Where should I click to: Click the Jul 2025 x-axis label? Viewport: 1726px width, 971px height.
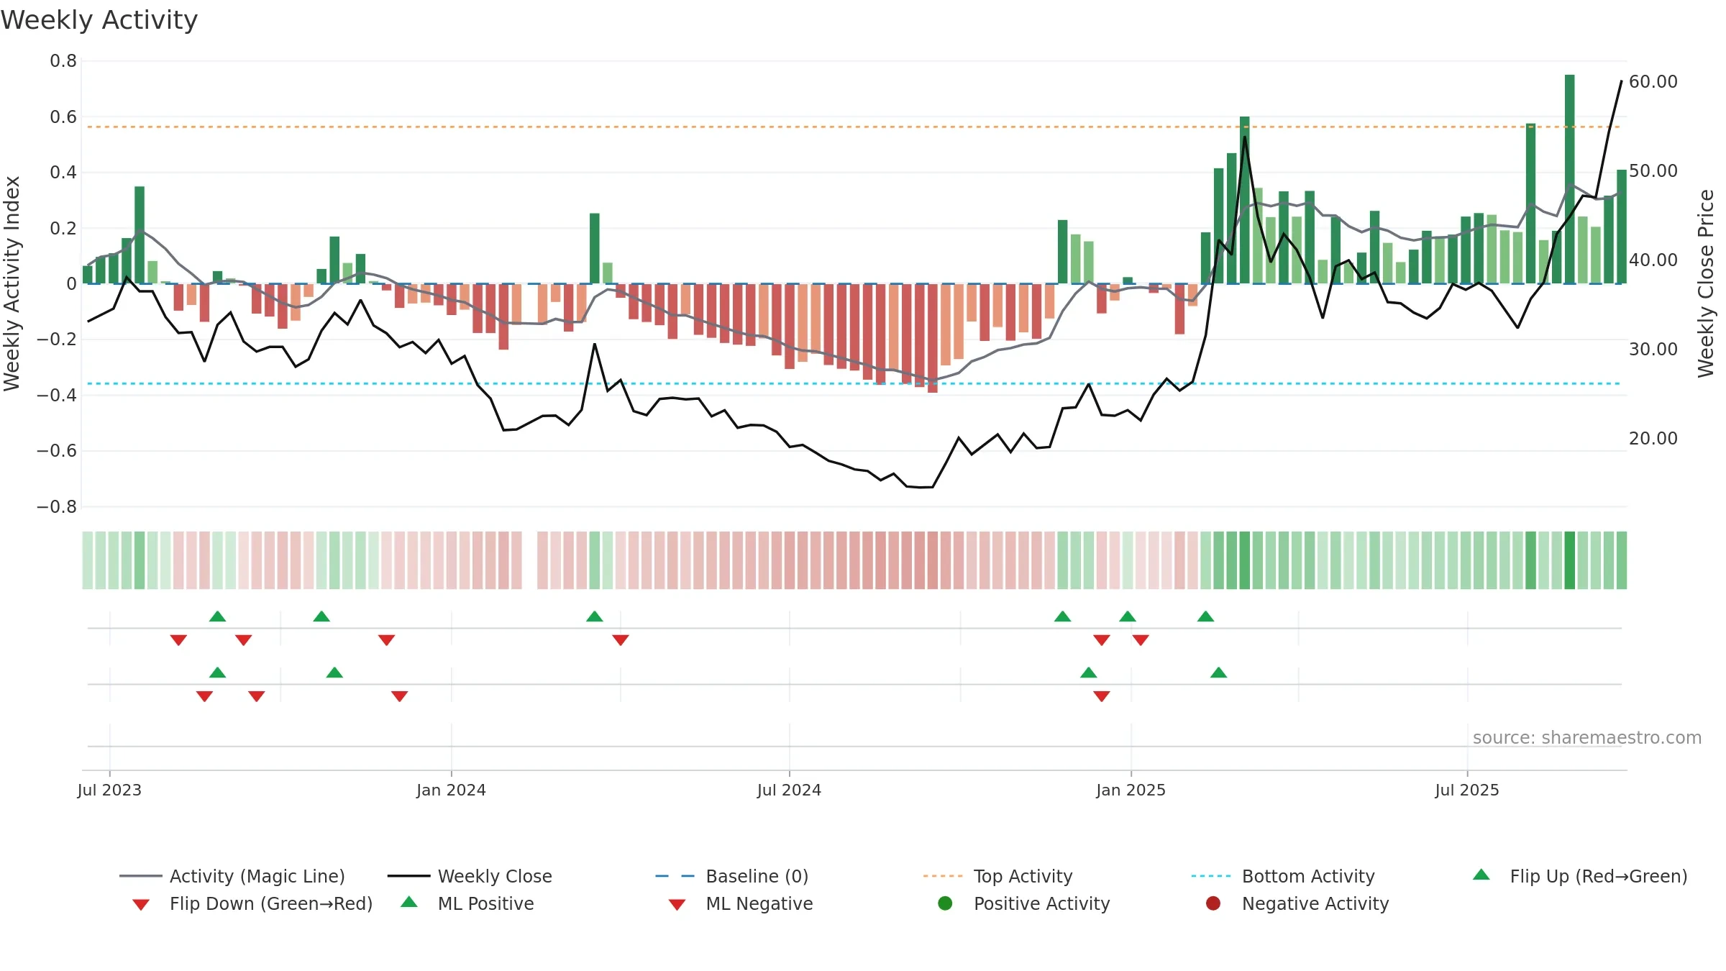(1467, 790)
